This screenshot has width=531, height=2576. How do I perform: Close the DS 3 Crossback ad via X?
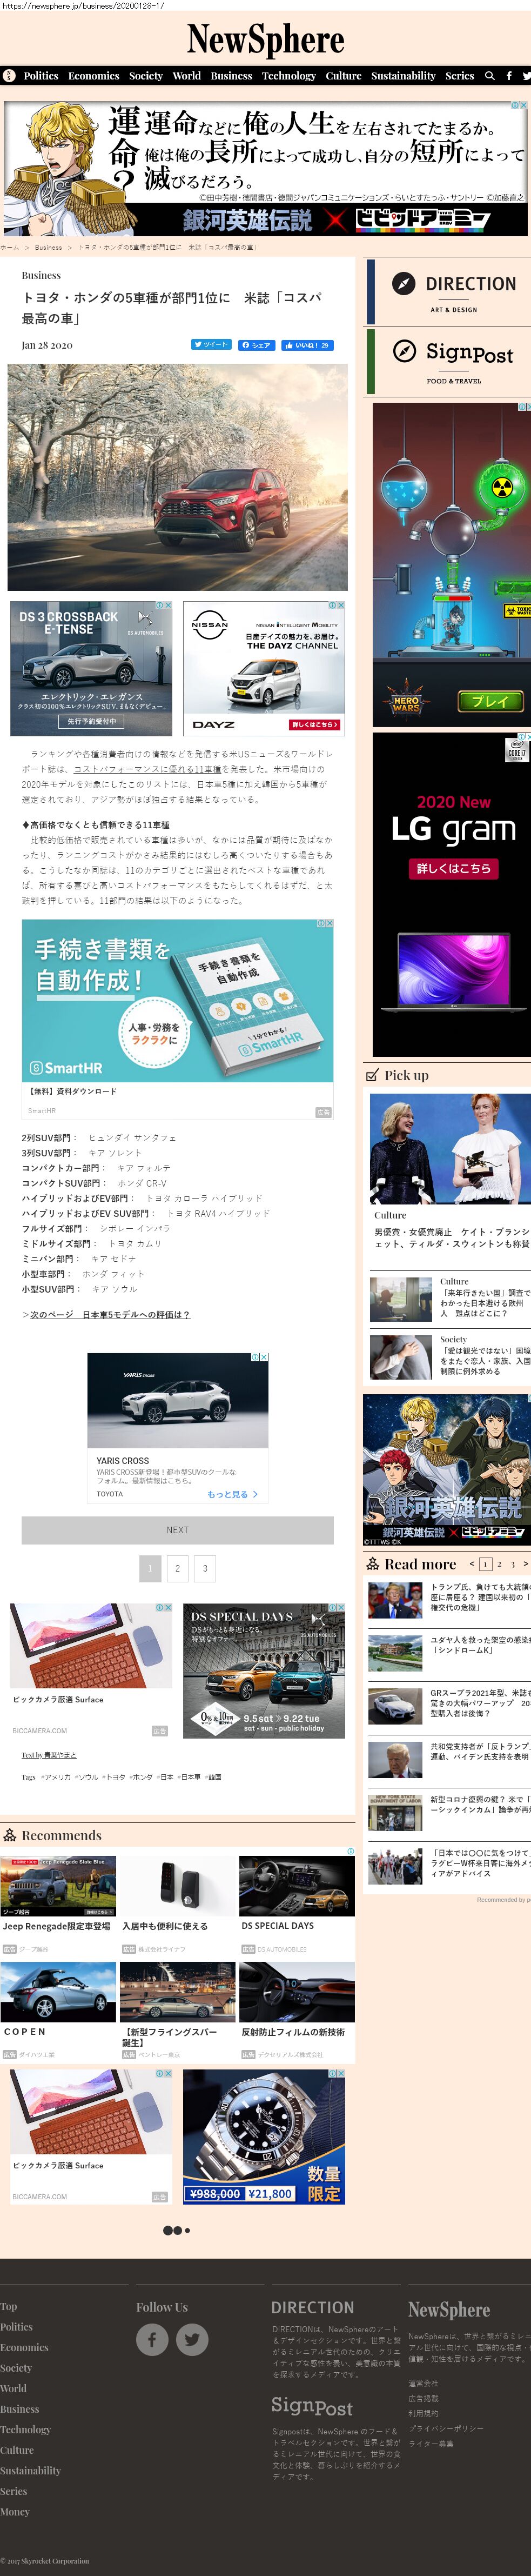168,606
